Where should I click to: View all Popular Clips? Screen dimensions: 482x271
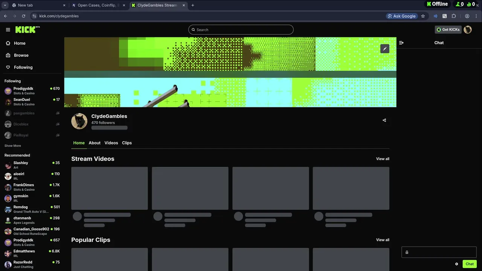[x=383, y=240]
